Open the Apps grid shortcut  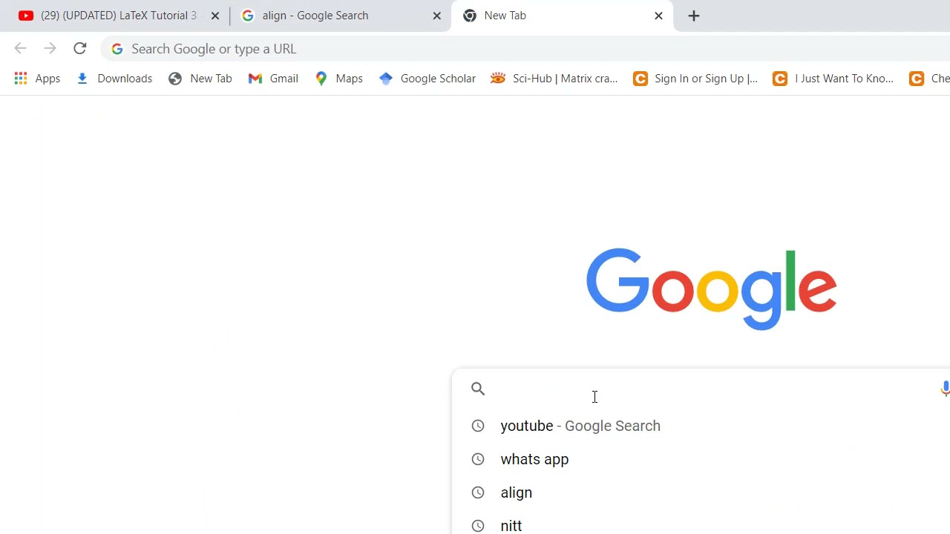pyautogui.click(x=37, y=79)
